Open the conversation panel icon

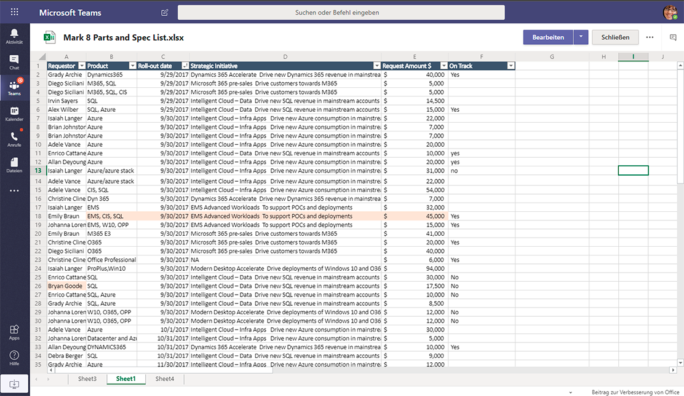point(673,37)
